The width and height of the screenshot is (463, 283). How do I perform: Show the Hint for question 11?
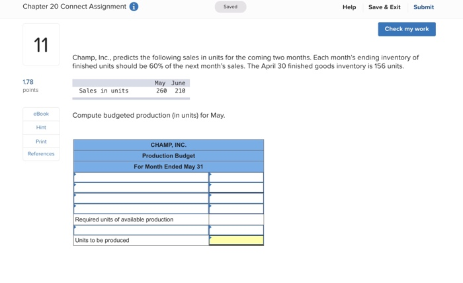[x=41, y=128]
